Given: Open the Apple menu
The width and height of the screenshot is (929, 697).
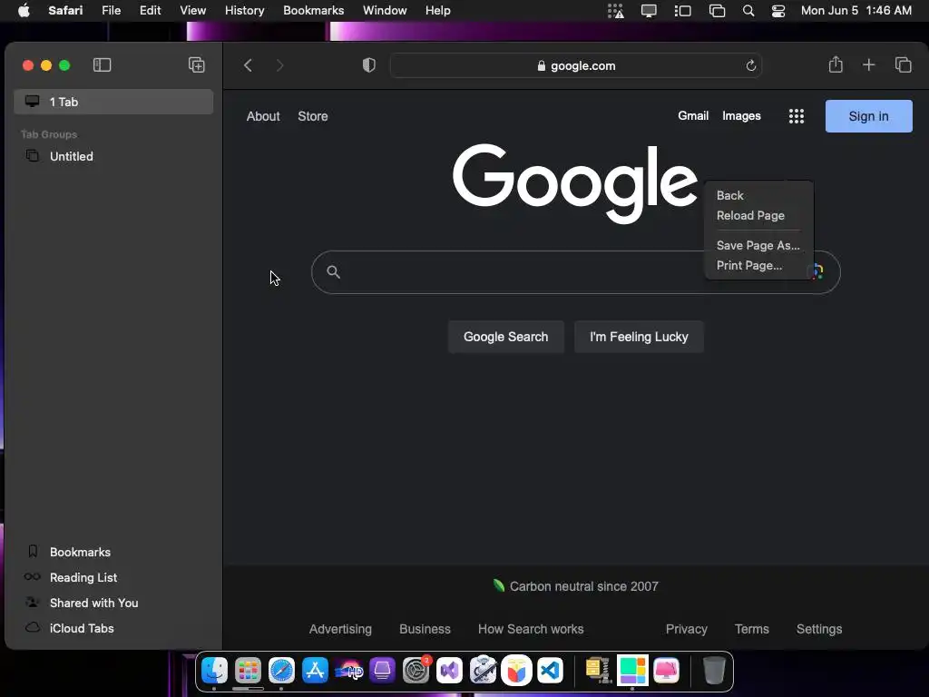Looking at the screenshot, I should pyautogui.click(x=24, y=10).
